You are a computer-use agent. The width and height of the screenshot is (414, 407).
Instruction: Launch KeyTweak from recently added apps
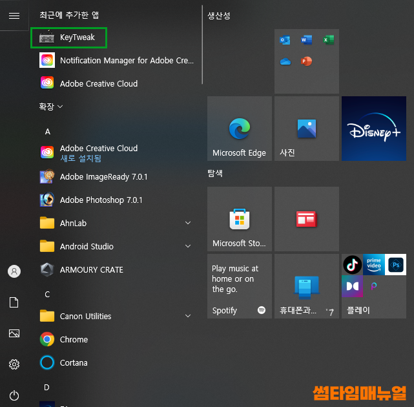(x=68, y=37)
